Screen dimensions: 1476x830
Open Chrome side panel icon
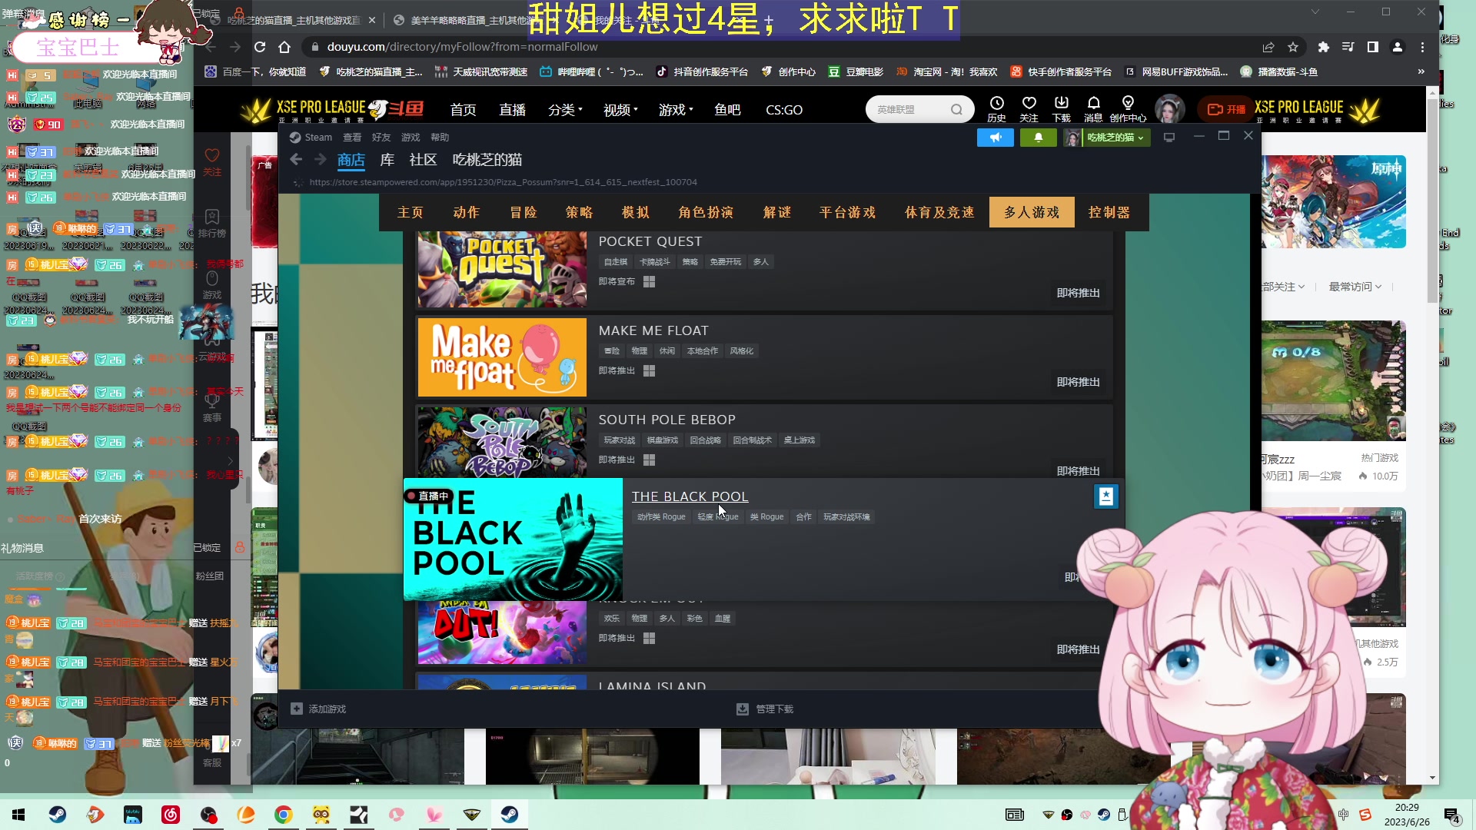(1373, 47)
